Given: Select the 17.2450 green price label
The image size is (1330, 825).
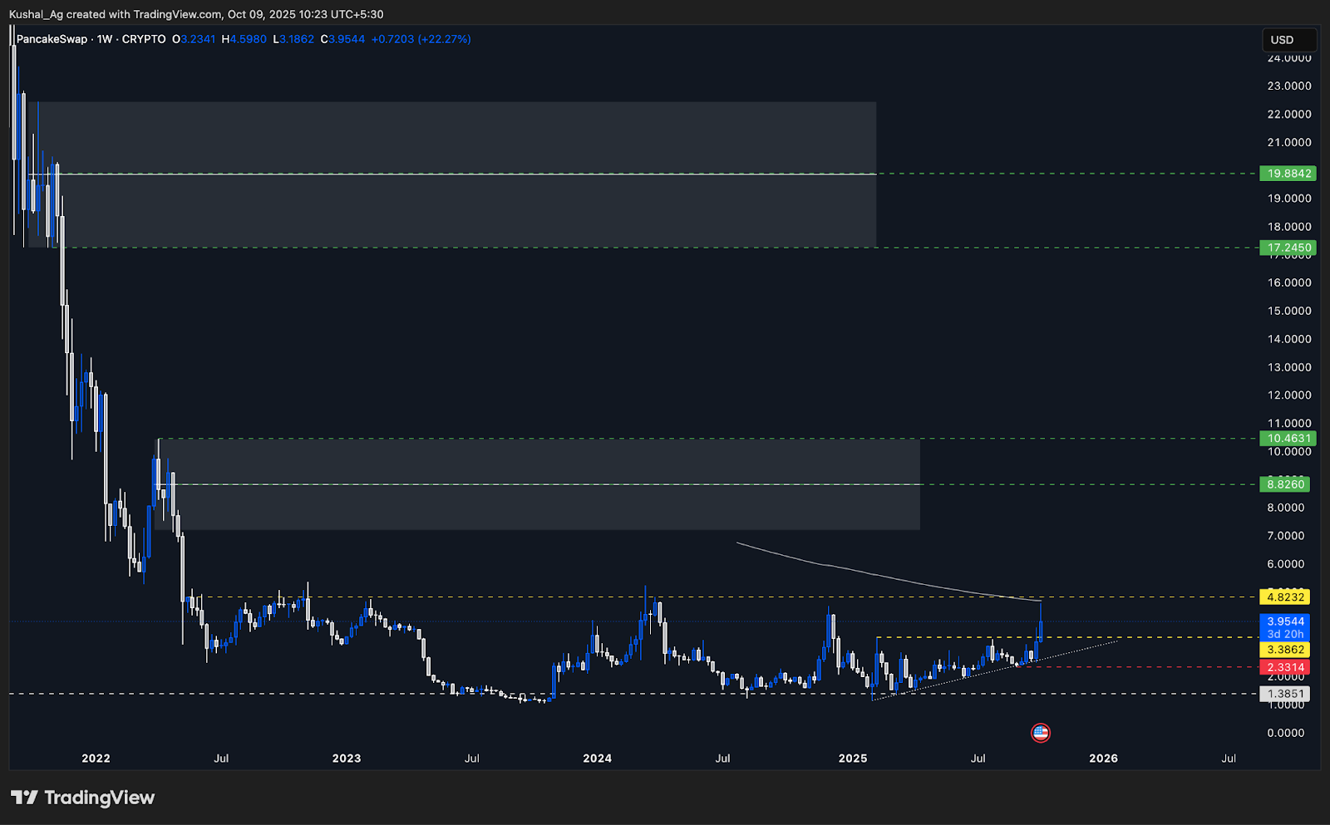Looking at the screenshot, I should pos(1288,248).
